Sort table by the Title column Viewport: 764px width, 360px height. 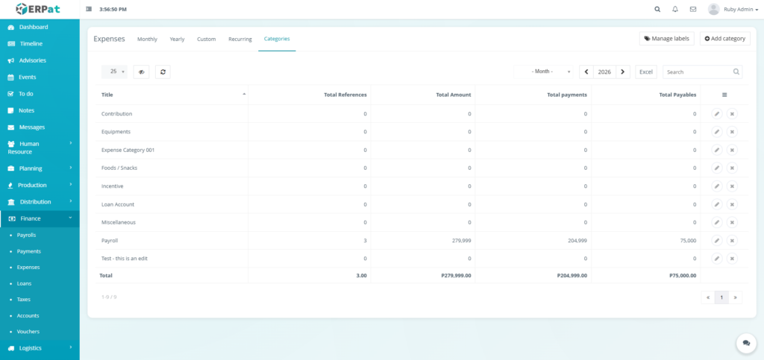point(172,95)
